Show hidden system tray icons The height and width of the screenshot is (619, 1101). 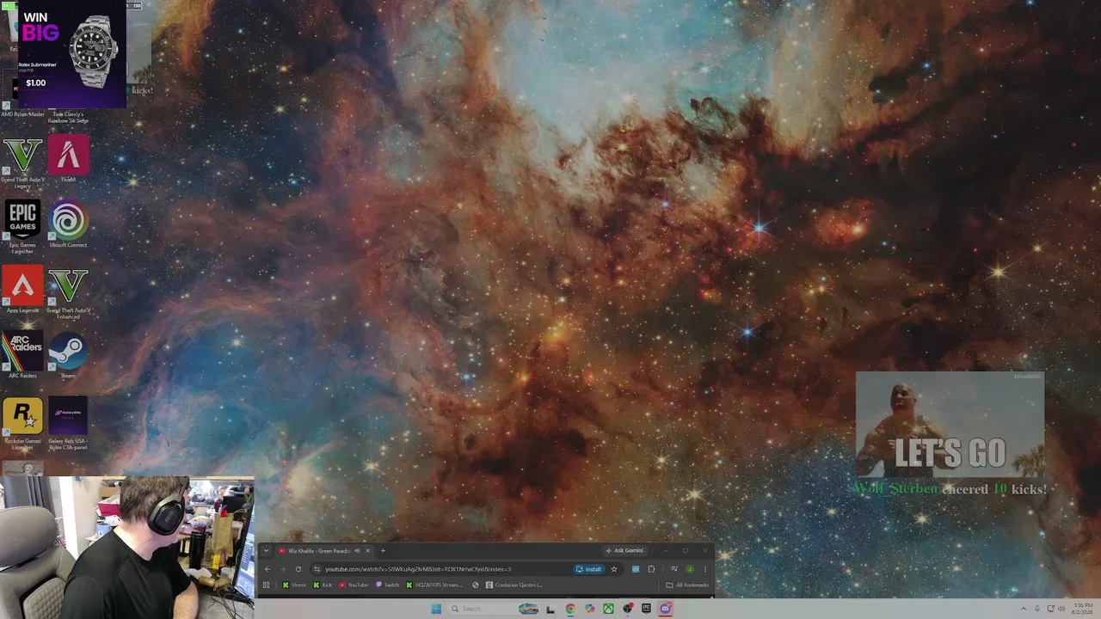(1024, 610)
